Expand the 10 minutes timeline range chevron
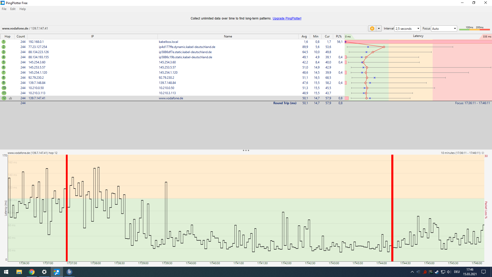Image resolution: width=492 pixels, height=277 pixels. 483,153
